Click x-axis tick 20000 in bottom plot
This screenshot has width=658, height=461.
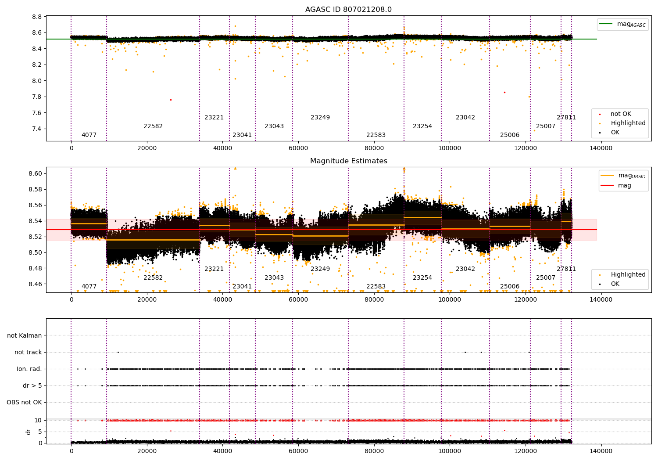point(147,451)
